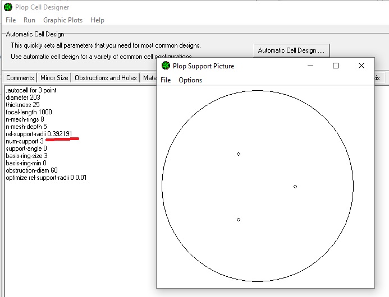
Task: Maximize the Plop Support Picture window
Action: [336, 66]
